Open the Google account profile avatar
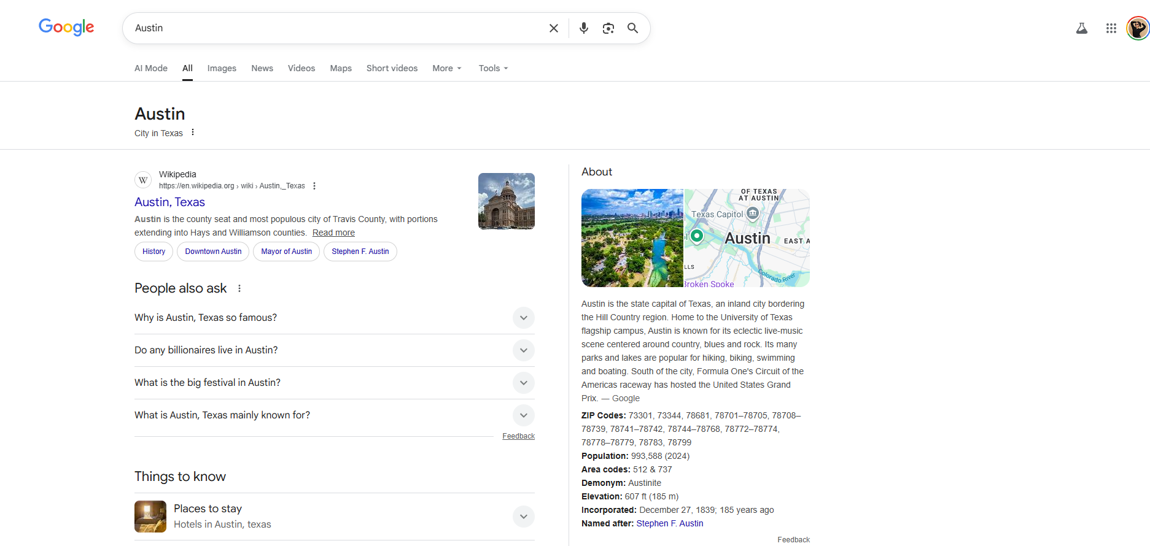1150x546 pixels. click(x=1137, y=28)
